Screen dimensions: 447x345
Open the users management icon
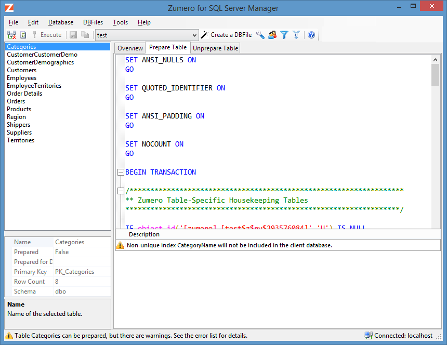click(x=272, y=35)
